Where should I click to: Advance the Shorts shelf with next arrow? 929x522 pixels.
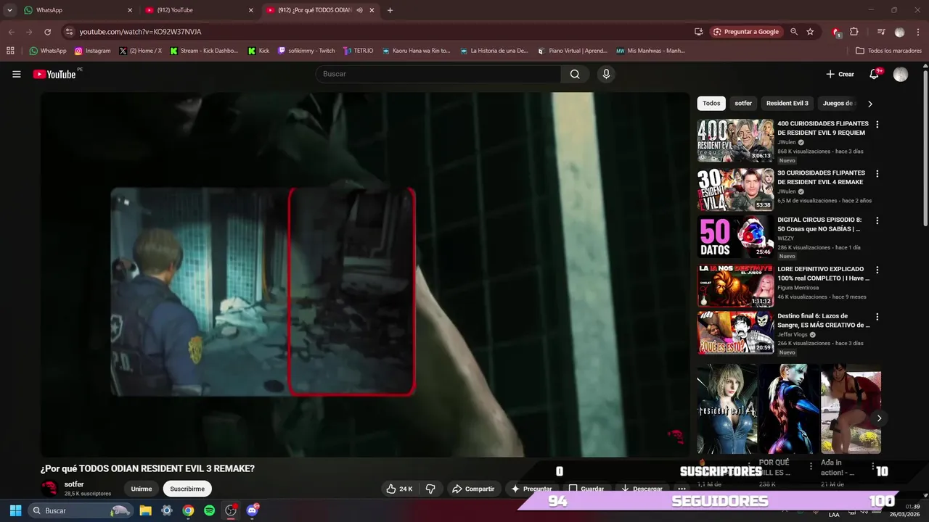point(879,418)
